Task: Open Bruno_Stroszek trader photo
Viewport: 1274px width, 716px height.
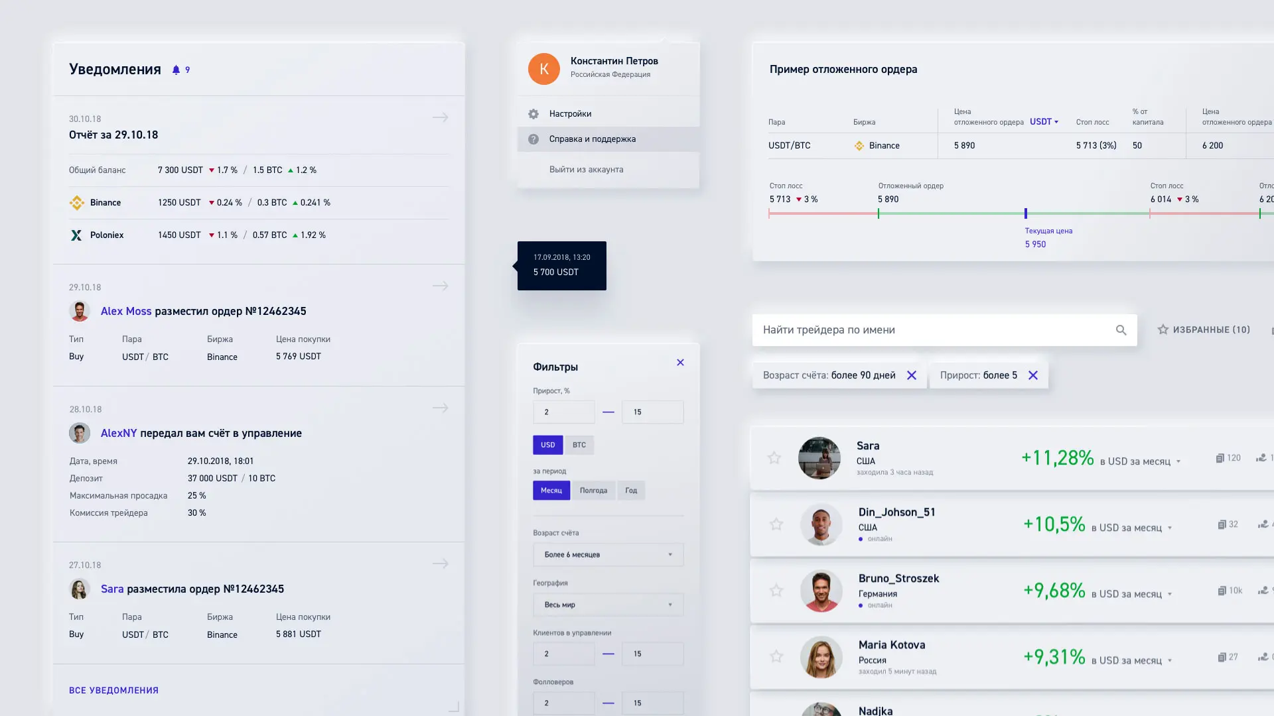Action: [x=821, y=591]
